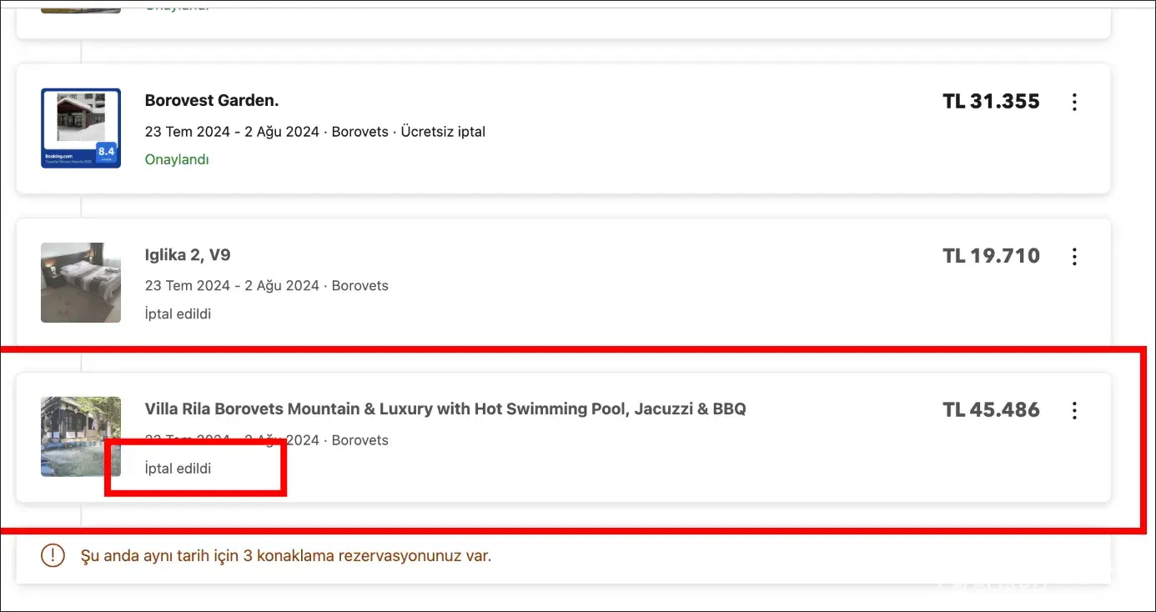The width and height of the screenshot is (1156, 612).
Task: Open the Iglika 2, V9 bedroom thumbnail
Action: click(x=81, y=283)
